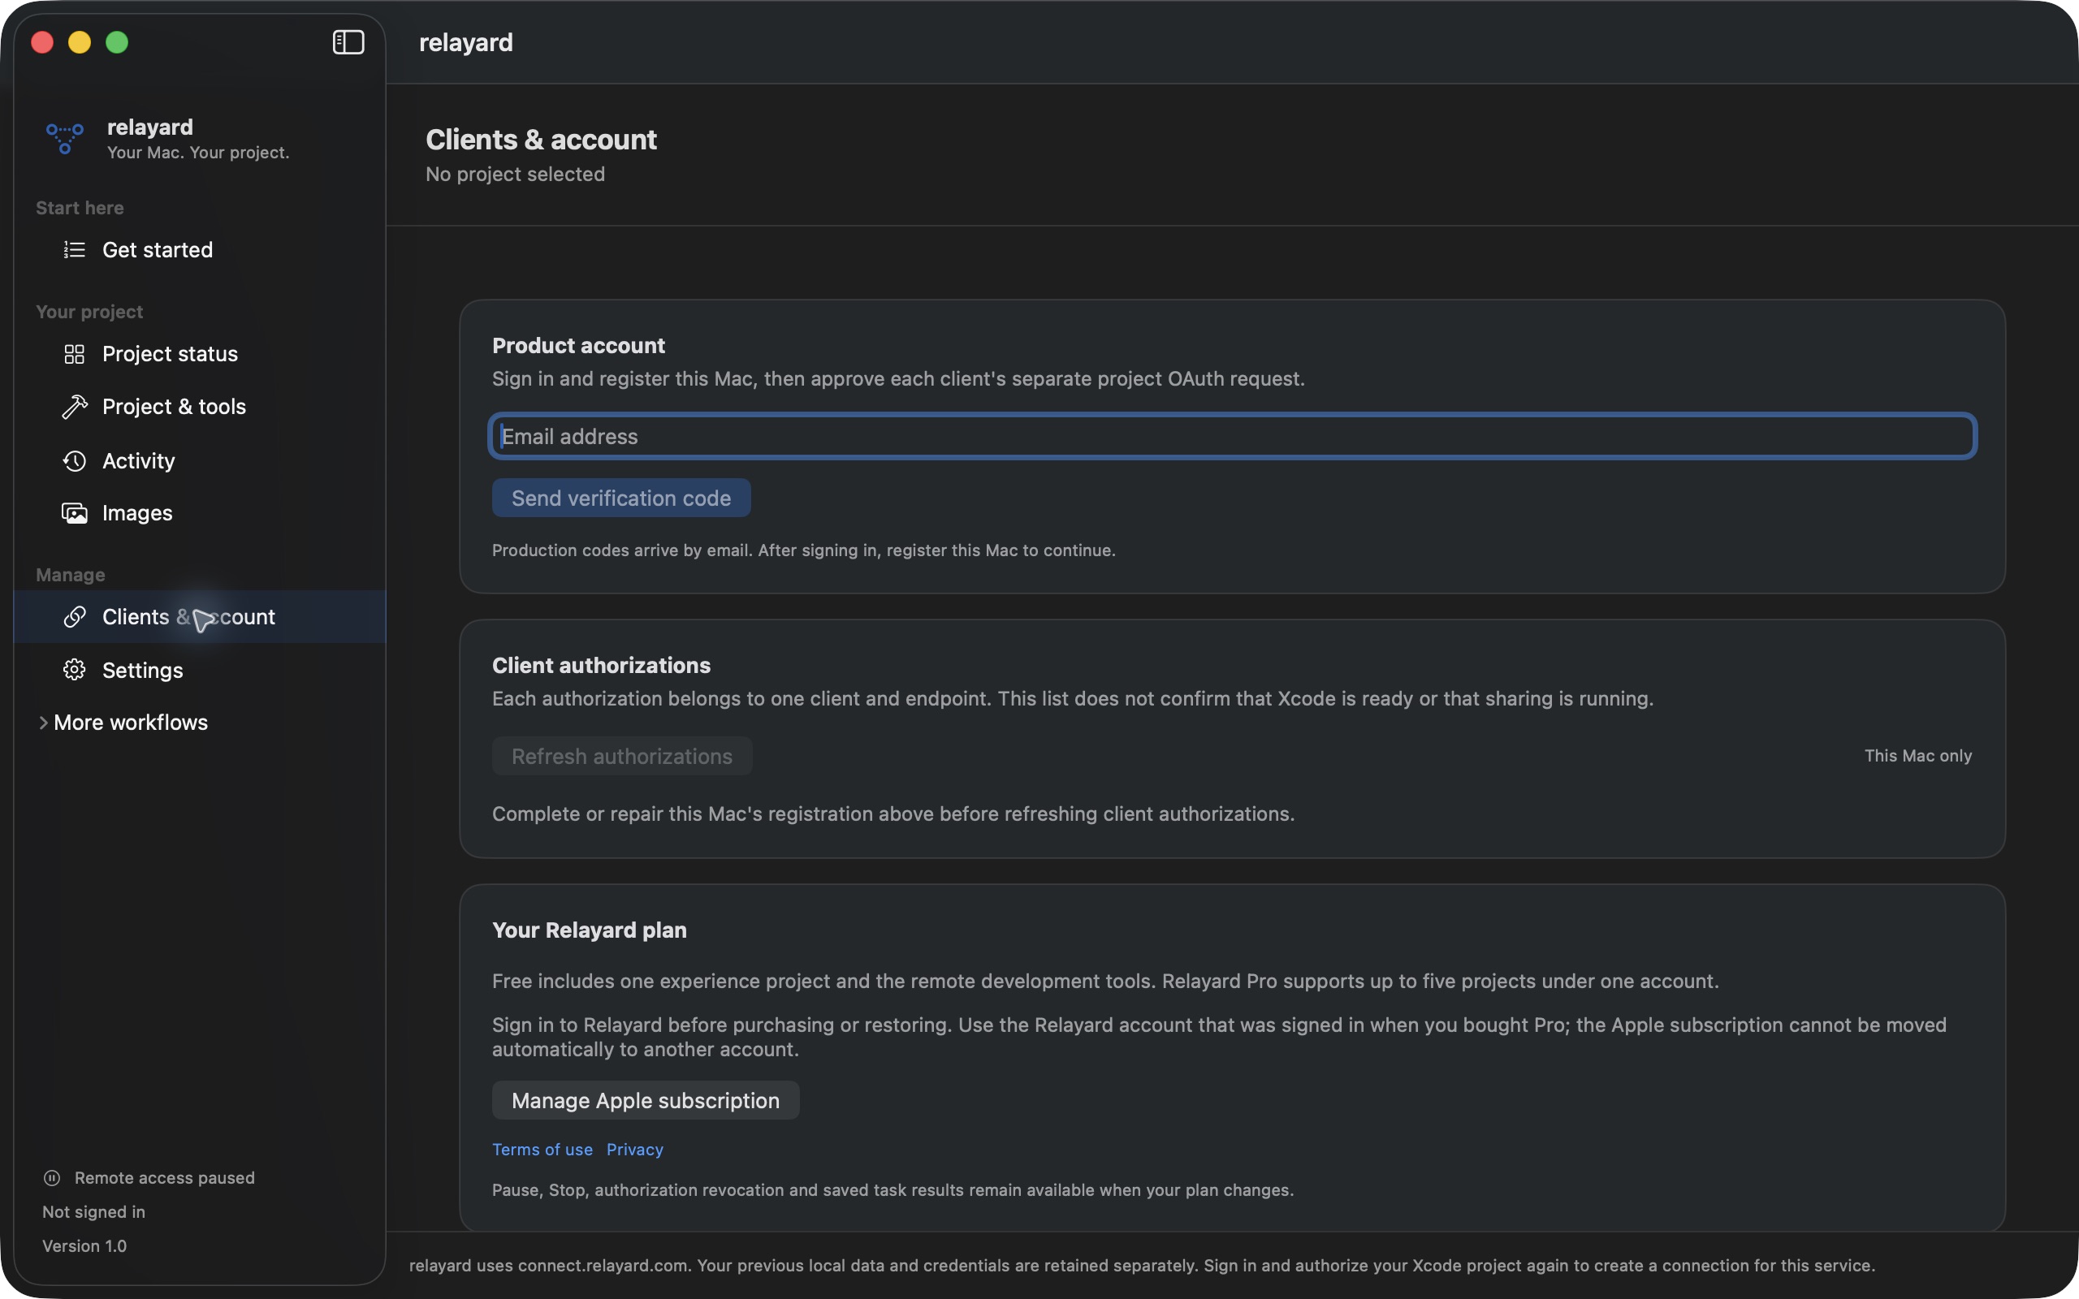Screen dimensions: 2079x1299
Task: Click the 'This Mac only' label
Action: coord(1917,756)
